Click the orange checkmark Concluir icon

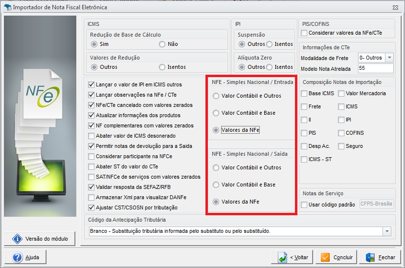tap(325, 257)
